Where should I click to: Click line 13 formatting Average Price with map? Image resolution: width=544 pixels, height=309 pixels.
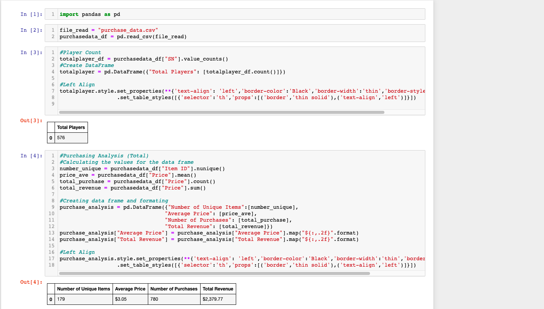(x=209, y=233)
